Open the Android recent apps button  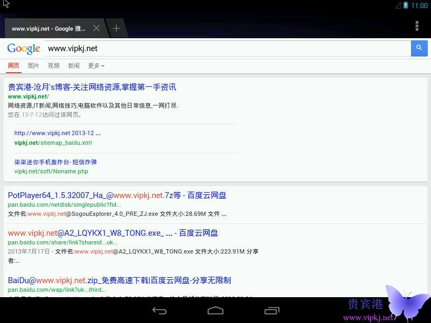click(272, 311)
